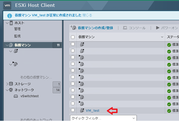Click the コンソール toolbar button
Image resolution: width=179 pixels, height=121 pixels.
point(134,28)
